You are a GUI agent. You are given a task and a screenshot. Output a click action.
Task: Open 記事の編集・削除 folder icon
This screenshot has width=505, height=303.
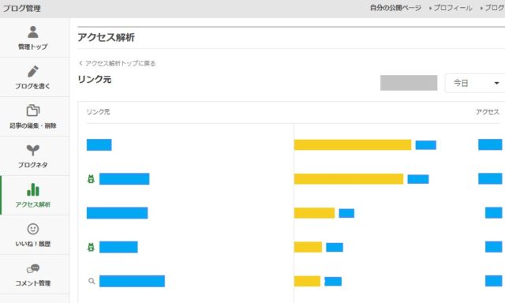pos(33,110)
